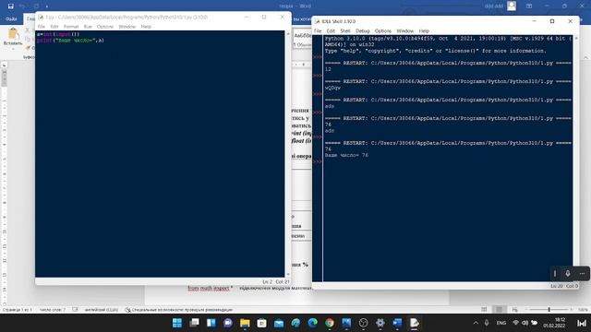Click Save icon in Word title bar

point(11,6)
